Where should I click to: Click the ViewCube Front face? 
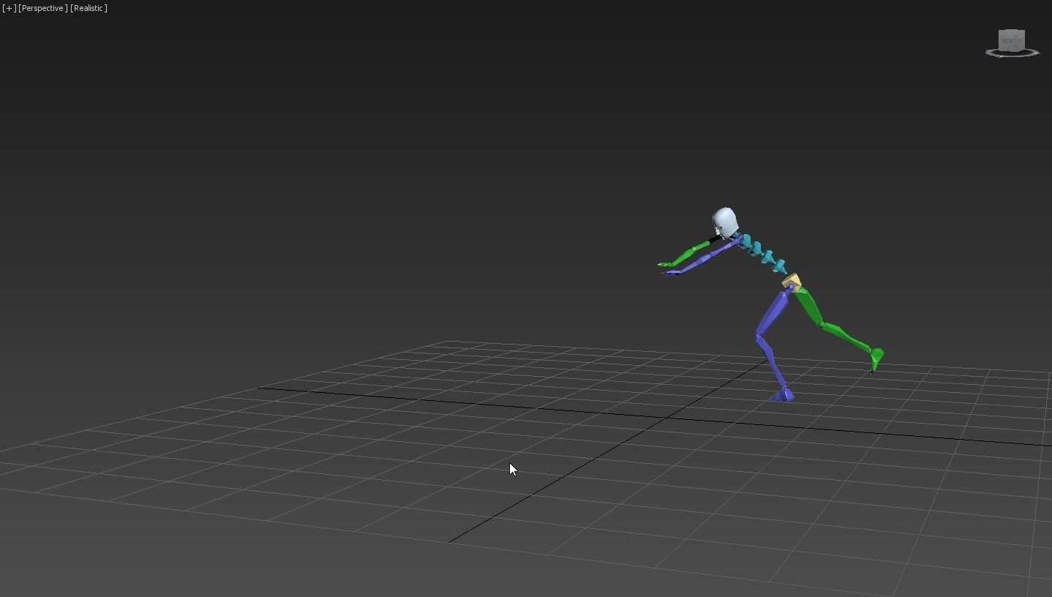click(x=1009, y=40)
